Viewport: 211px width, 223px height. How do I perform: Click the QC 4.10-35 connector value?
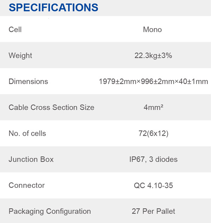(x=153, y=185)
